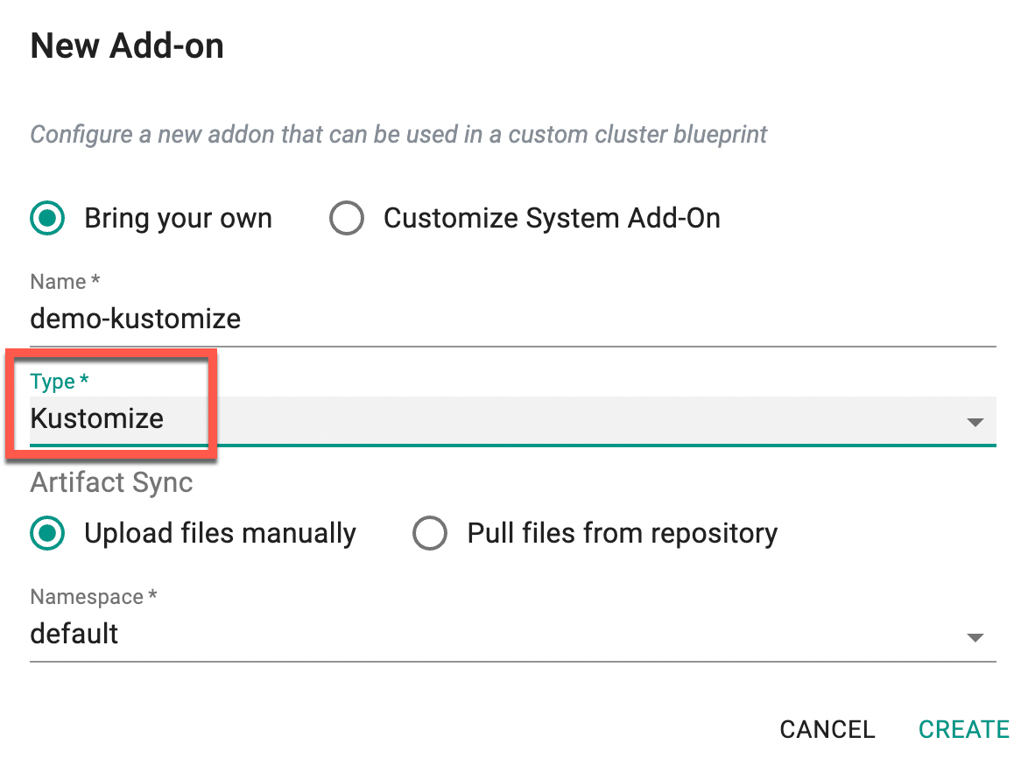Image resolution: width=1028 pixels, height=765 pixels.
Task: Click the Bring your own label text
Action: [178, 218]
